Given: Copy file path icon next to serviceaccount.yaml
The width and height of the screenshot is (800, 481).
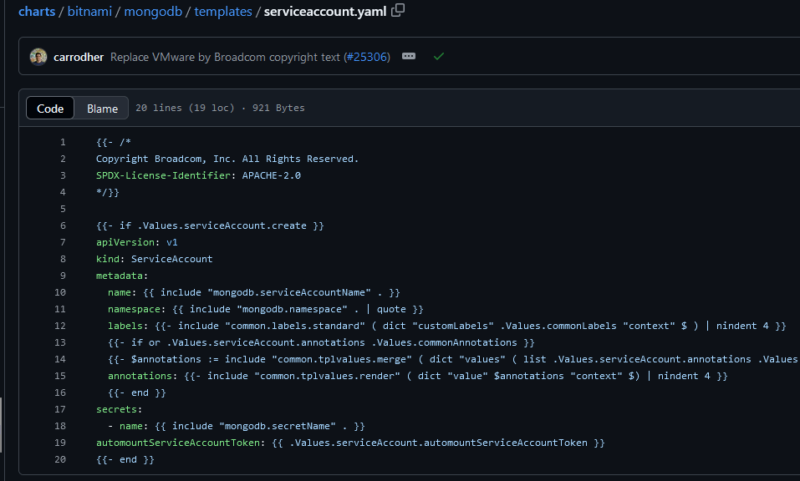Looking at the screenshot, I should 397,10.
